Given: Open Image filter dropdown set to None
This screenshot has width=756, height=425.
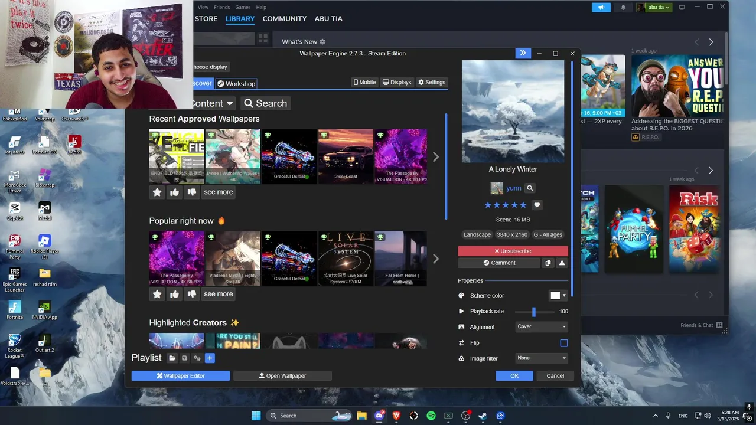Looking at the screenshot, I should 542,358.
